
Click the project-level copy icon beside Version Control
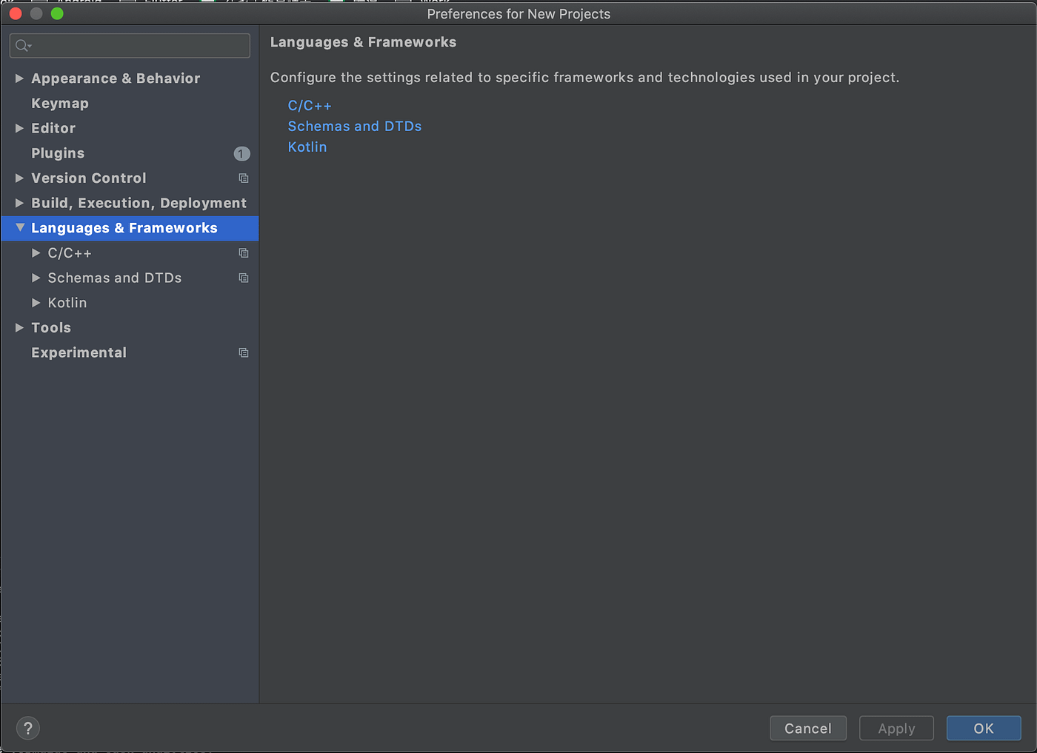click(x=243, y=178)
